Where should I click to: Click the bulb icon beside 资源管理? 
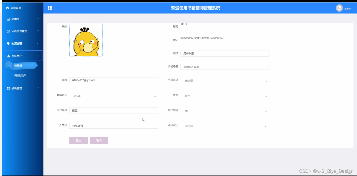click(8, 44)
